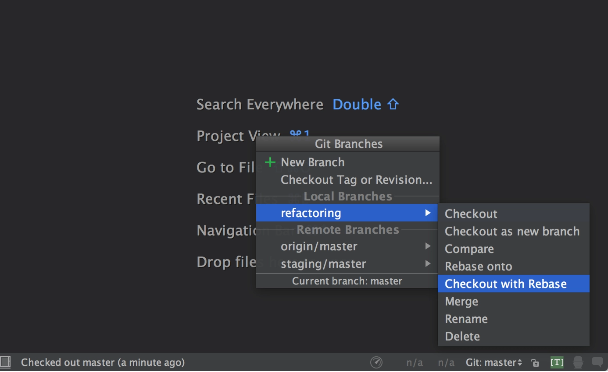Choose Rebase onto option
The width and height of the screenshot is (608, 372).
point(514,266)
